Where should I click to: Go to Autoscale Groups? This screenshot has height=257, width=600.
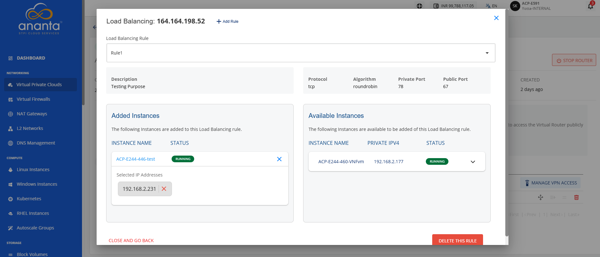click(35, 228)
